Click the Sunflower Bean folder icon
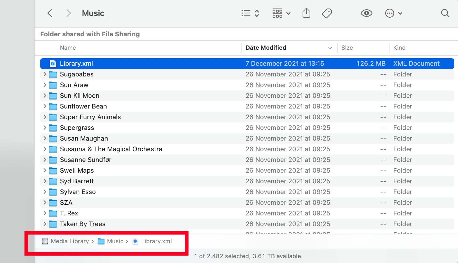The height and width of the screenshot is (263, 458). pyautogui.click(x=53, y=106)
